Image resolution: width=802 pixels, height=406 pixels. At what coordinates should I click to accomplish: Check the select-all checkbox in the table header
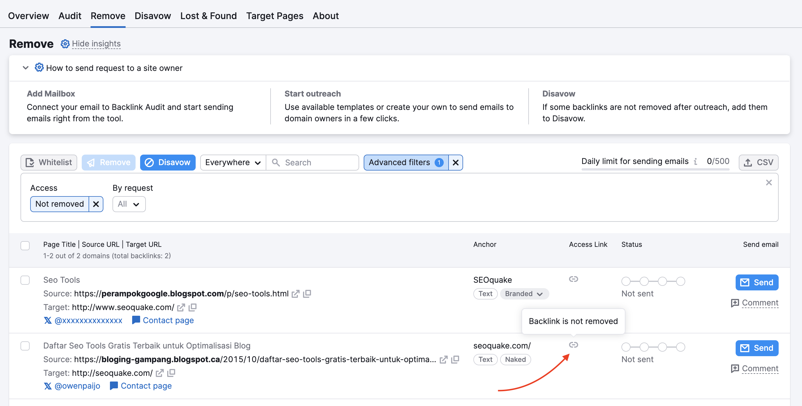point(25,245)
